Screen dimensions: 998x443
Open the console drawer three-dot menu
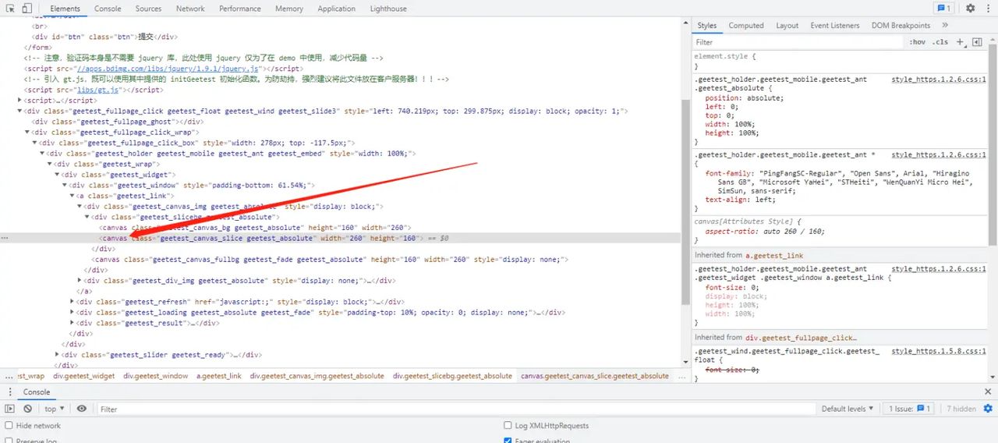(x=9, y=392)
